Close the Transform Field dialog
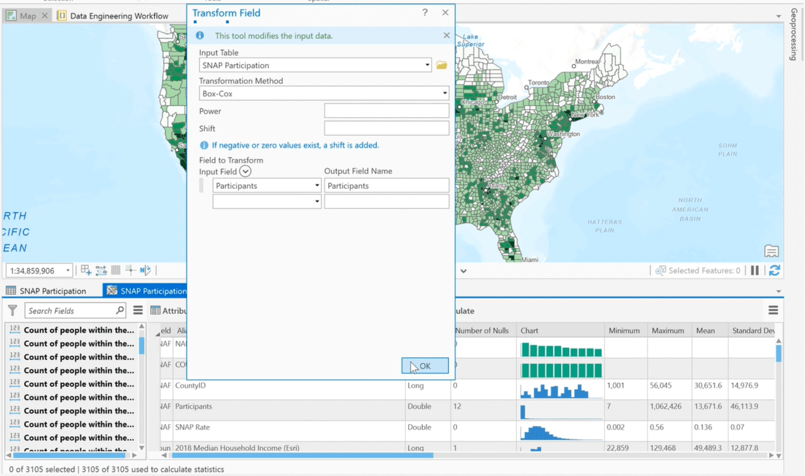 click(x=445, y=13)
